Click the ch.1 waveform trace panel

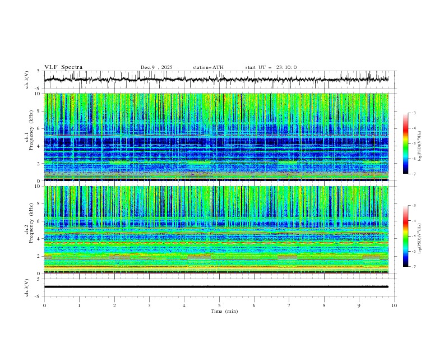[x=219, y=80]
